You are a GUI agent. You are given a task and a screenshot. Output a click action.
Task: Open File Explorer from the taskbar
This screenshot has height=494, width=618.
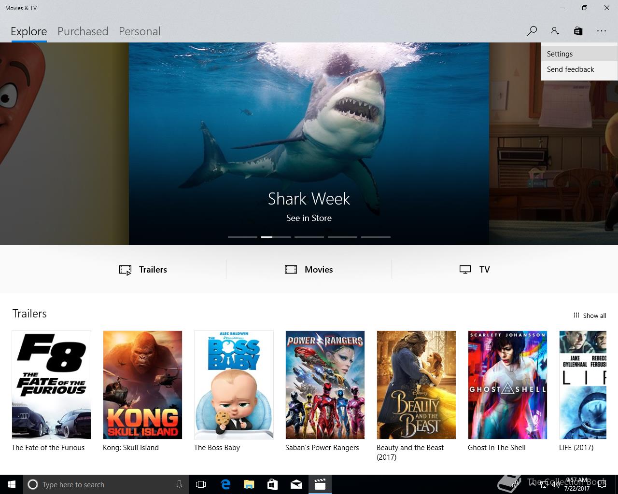[249, 484]
